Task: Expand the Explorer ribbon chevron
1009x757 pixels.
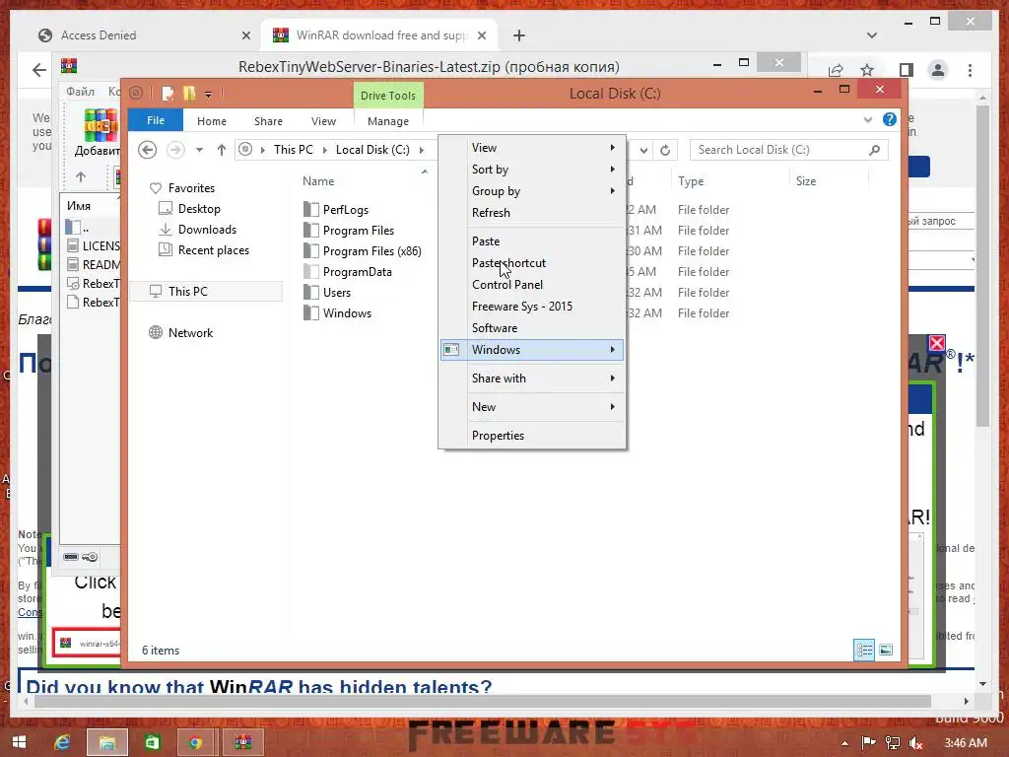Action: pos(868,119)
